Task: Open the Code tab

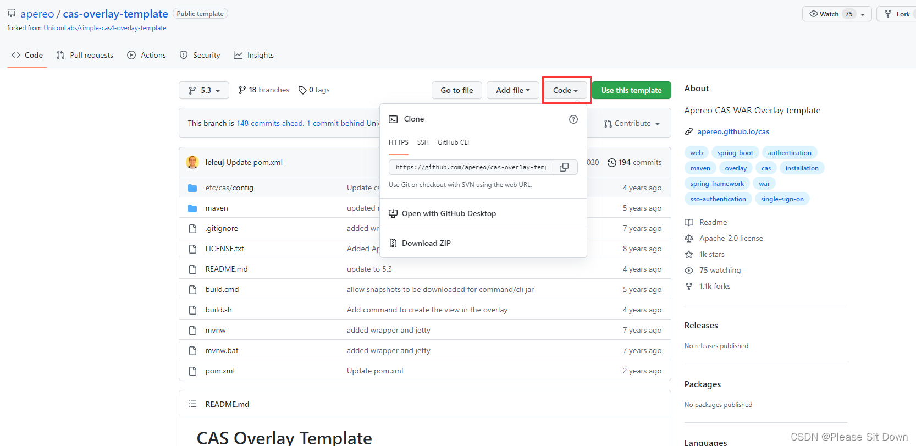Action: 27,55
